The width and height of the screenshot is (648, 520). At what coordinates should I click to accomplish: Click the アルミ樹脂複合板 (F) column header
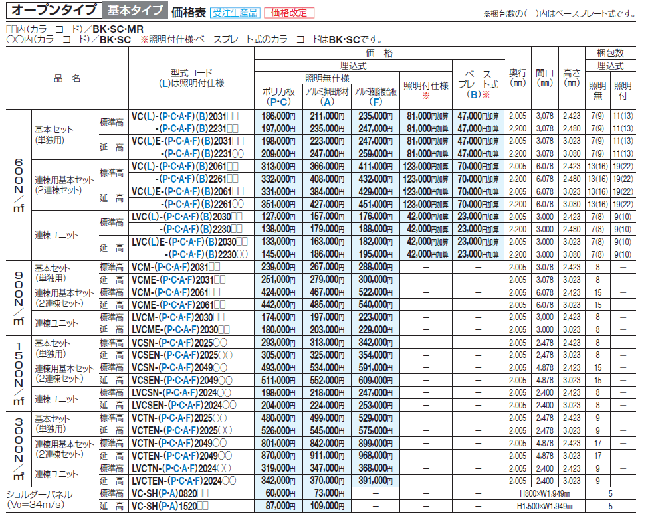(x=376, y=96)
